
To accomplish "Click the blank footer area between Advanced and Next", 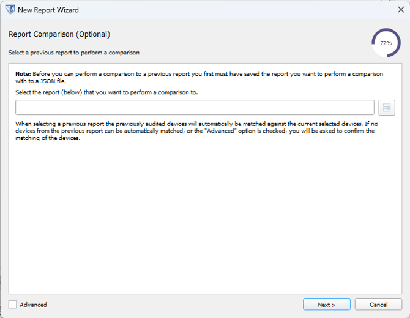I will pyautogui.click(x=171, y=305).
